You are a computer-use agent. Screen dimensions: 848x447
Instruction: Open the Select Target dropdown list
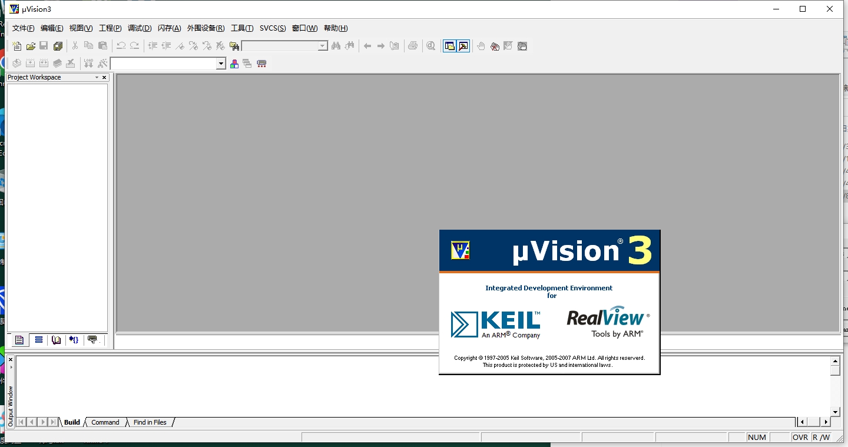[221, 63]
